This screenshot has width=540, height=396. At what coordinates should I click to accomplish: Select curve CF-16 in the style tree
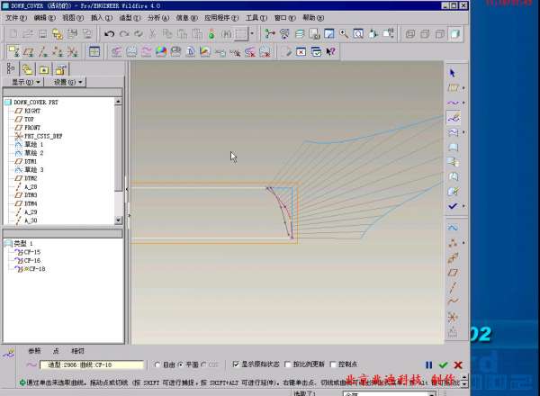click(x=34, y=260)
